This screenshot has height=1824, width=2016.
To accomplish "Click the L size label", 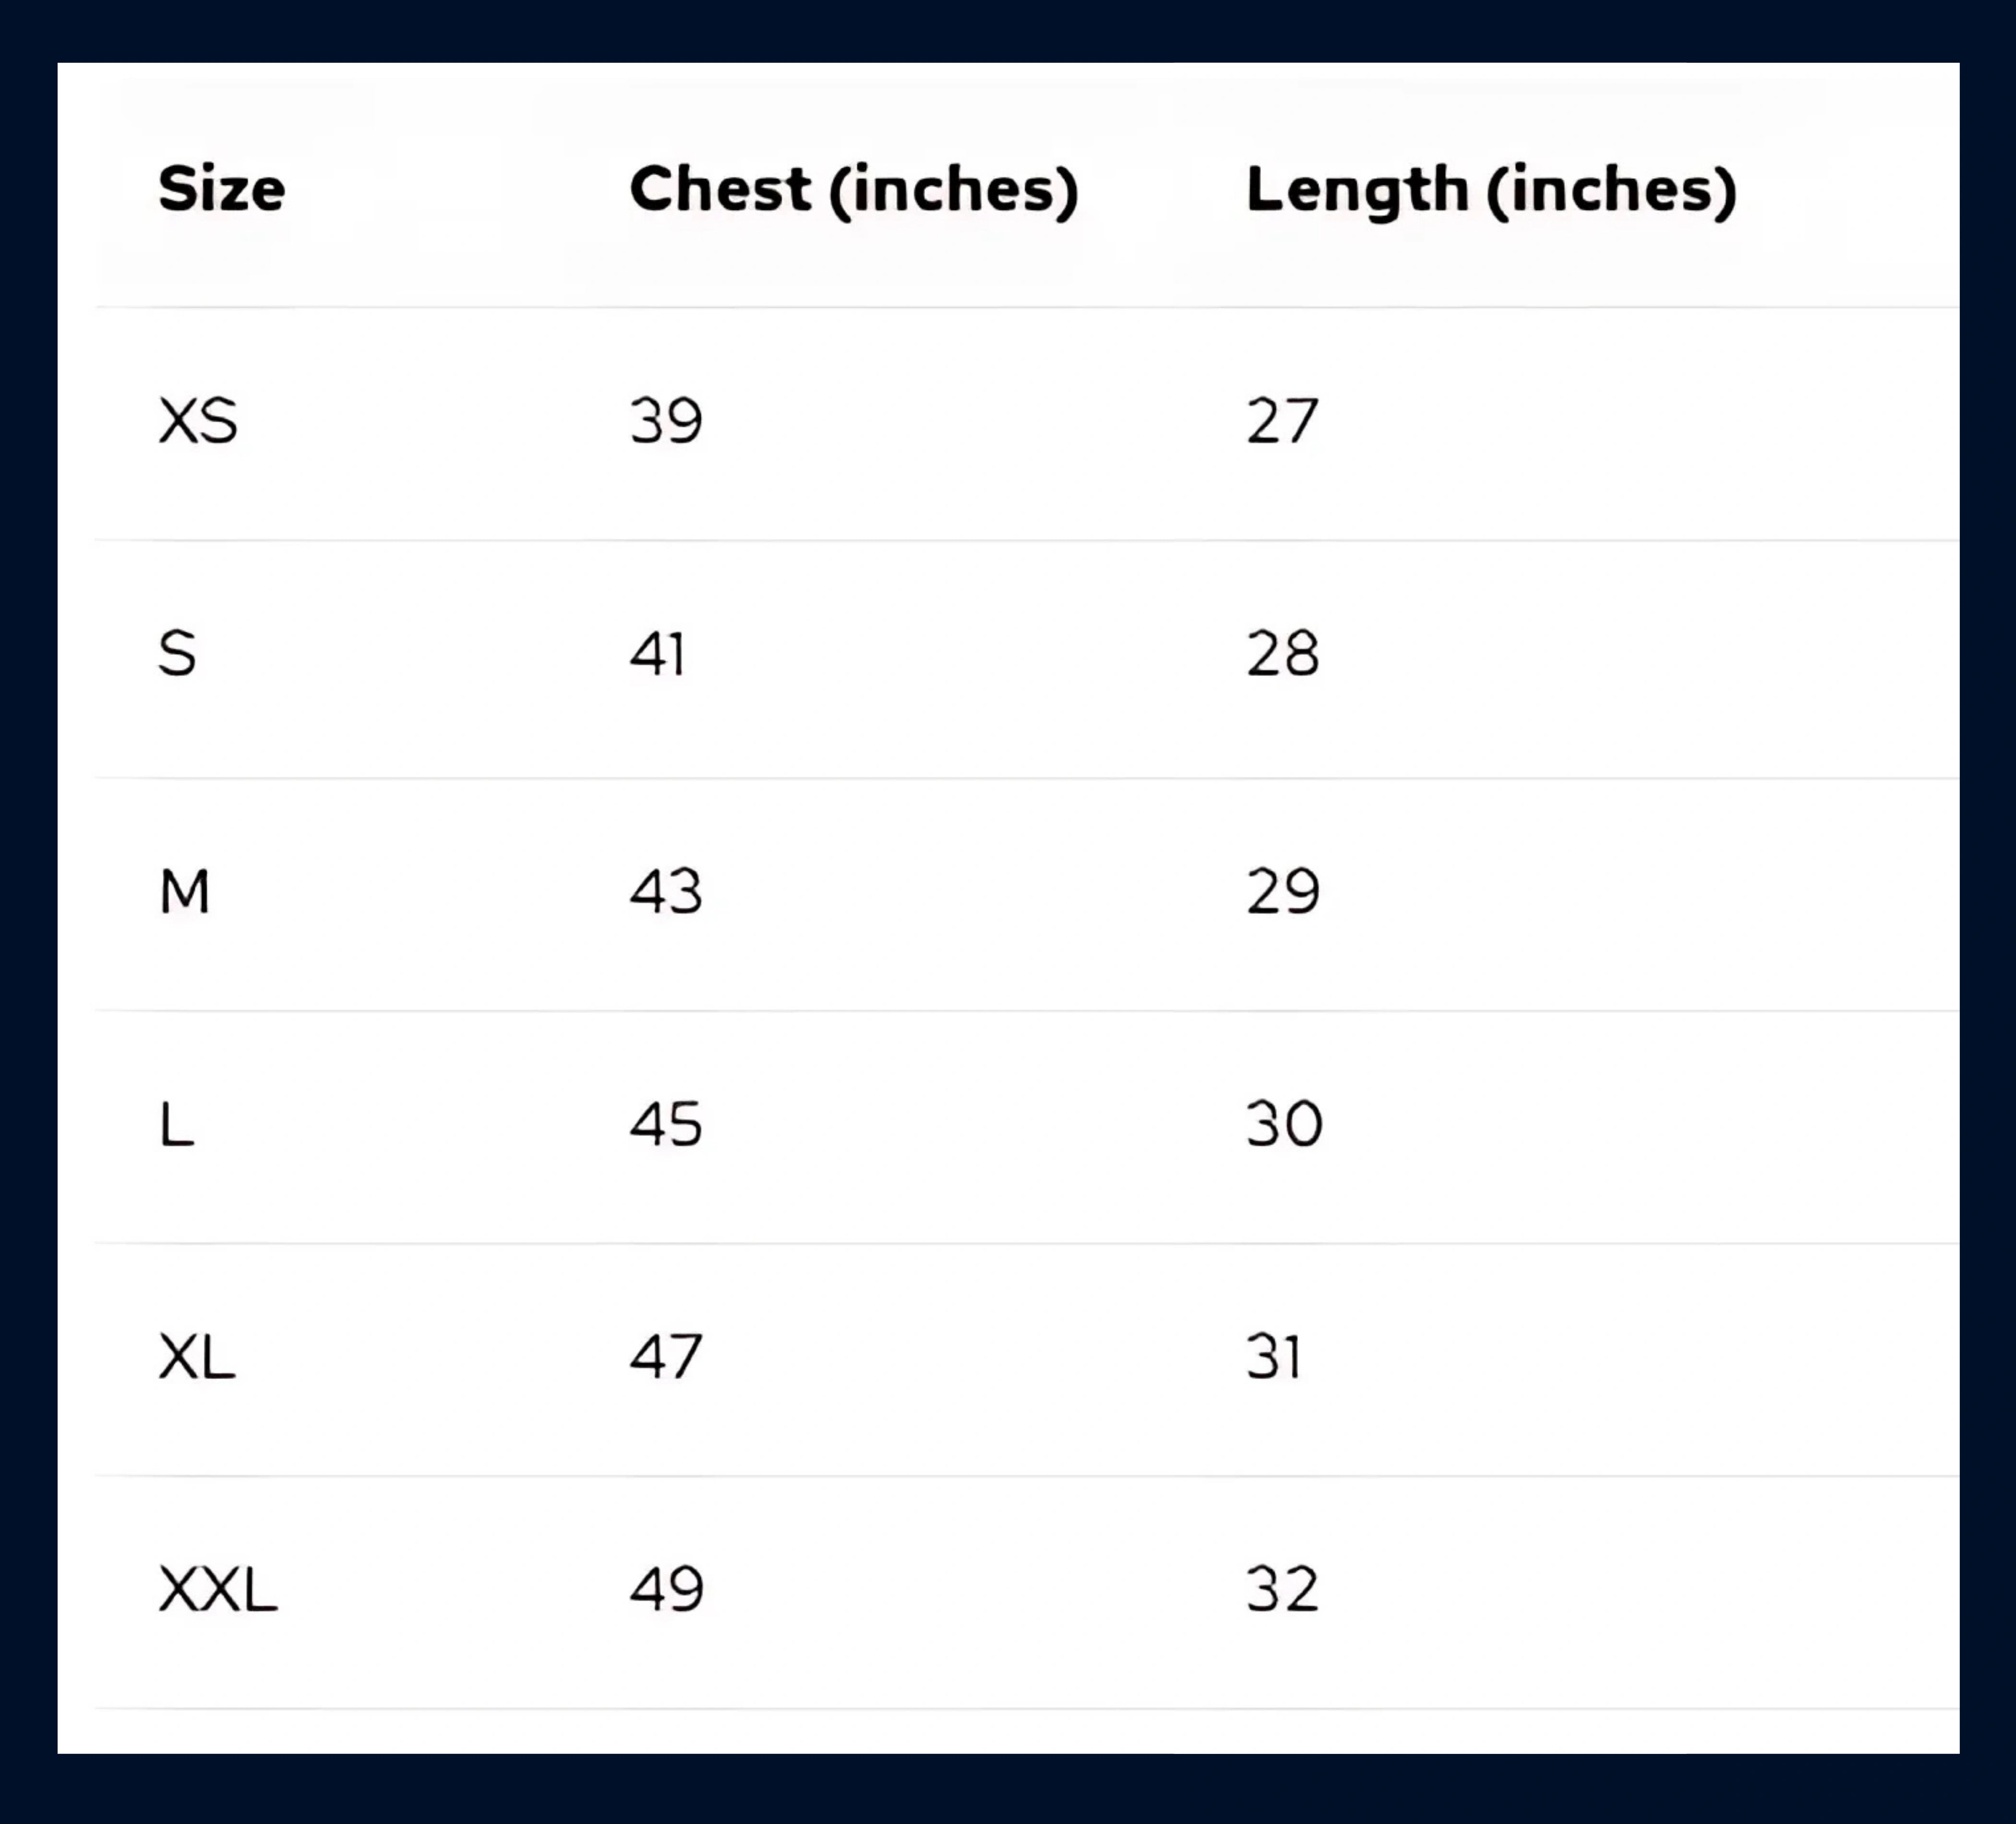I will click(x=177, y=1124).
